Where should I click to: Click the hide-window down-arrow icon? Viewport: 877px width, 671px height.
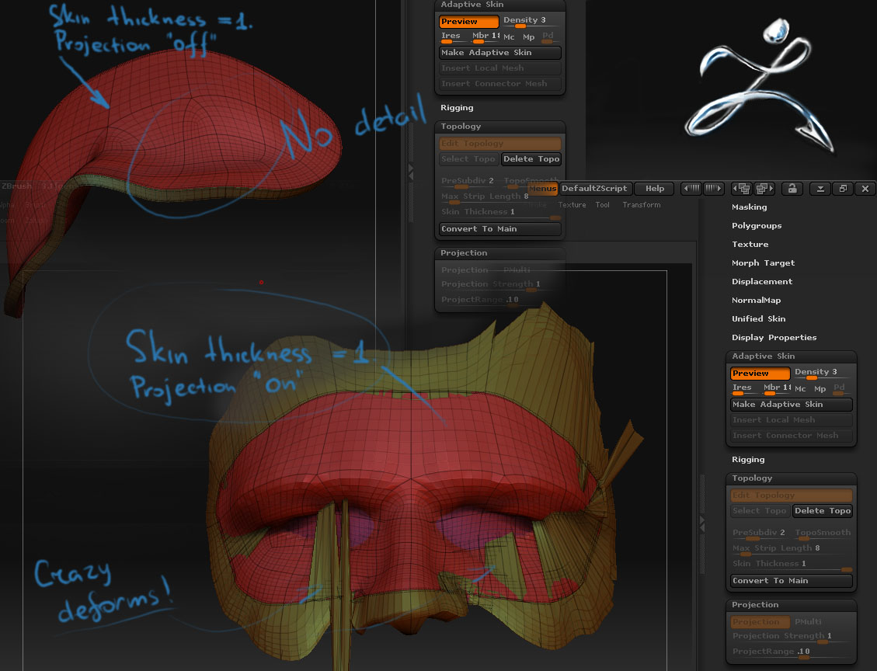coord(820,189)
